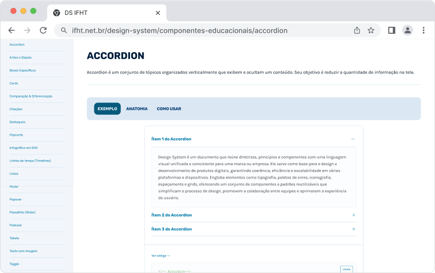Click the Item 2 do Accordion header
Screen dimensions: 435x273
(254, 215)
